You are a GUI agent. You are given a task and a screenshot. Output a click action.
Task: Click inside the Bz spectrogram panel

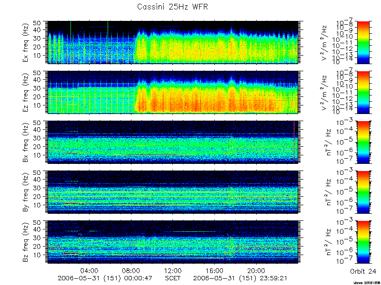pos(172,242)
